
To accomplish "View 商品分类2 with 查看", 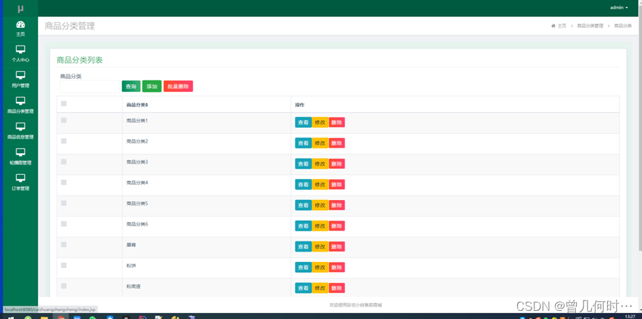I will pyautogui.click(x=303, y=143).
